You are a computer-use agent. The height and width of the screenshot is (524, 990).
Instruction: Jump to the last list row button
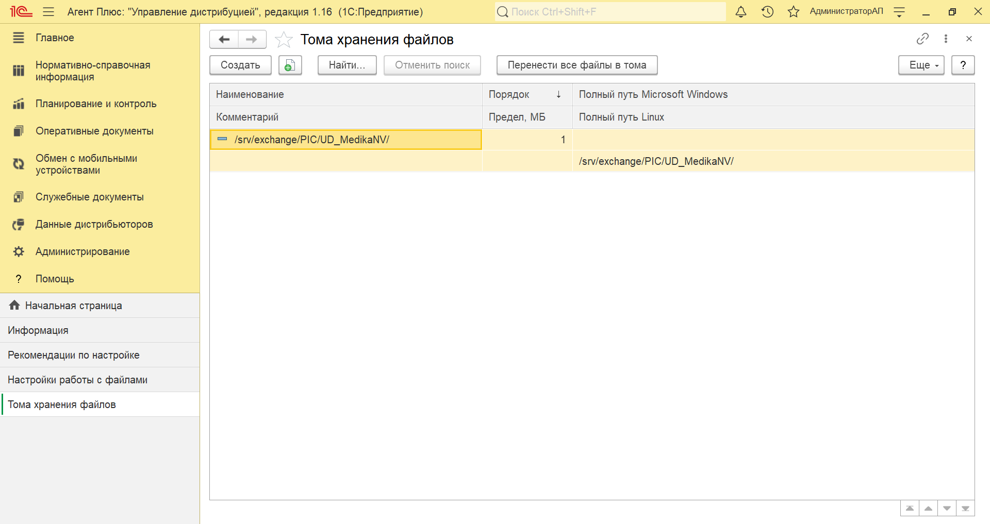click(965, 509)
